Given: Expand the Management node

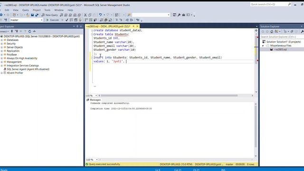Looking at the screenshot, I should [2, 62].
